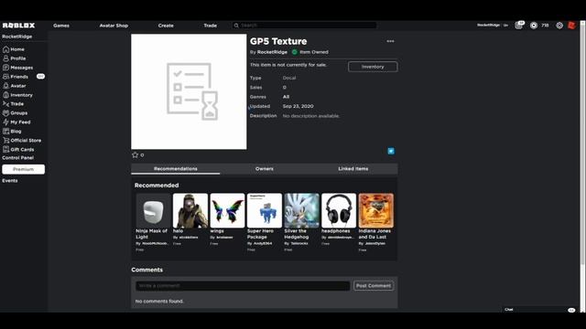The height and width of the screenshot is (329, 586).
Task: Click the Premium button in the sidebar
Action: 23,169
